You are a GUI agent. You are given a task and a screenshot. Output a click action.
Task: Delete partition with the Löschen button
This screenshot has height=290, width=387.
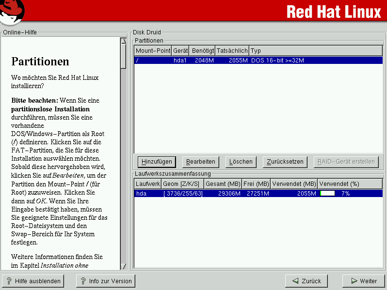(241, 162)
